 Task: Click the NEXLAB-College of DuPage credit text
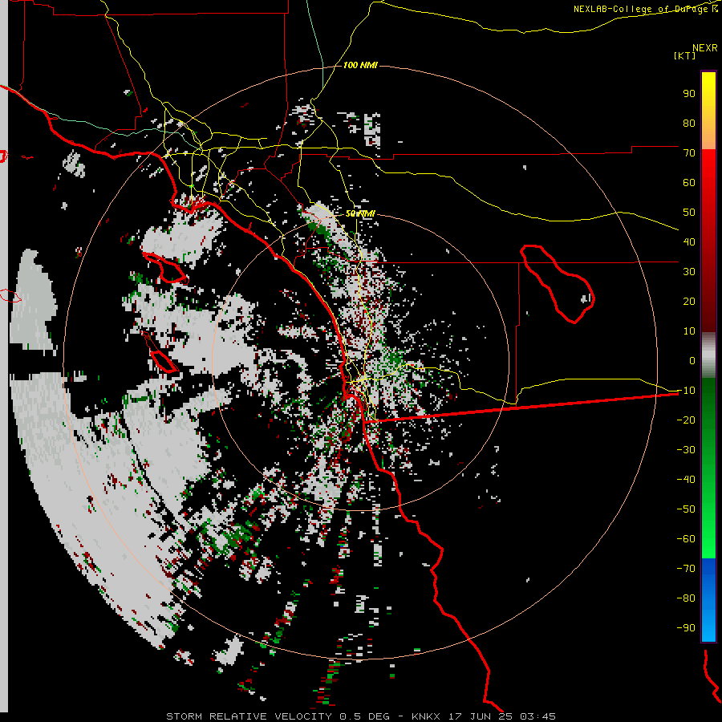click(645, 9)
